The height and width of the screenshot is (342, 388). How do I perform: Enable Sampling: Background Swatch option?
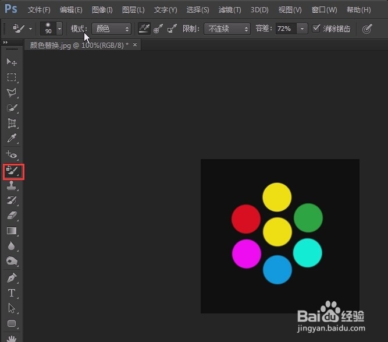(172, 29)
